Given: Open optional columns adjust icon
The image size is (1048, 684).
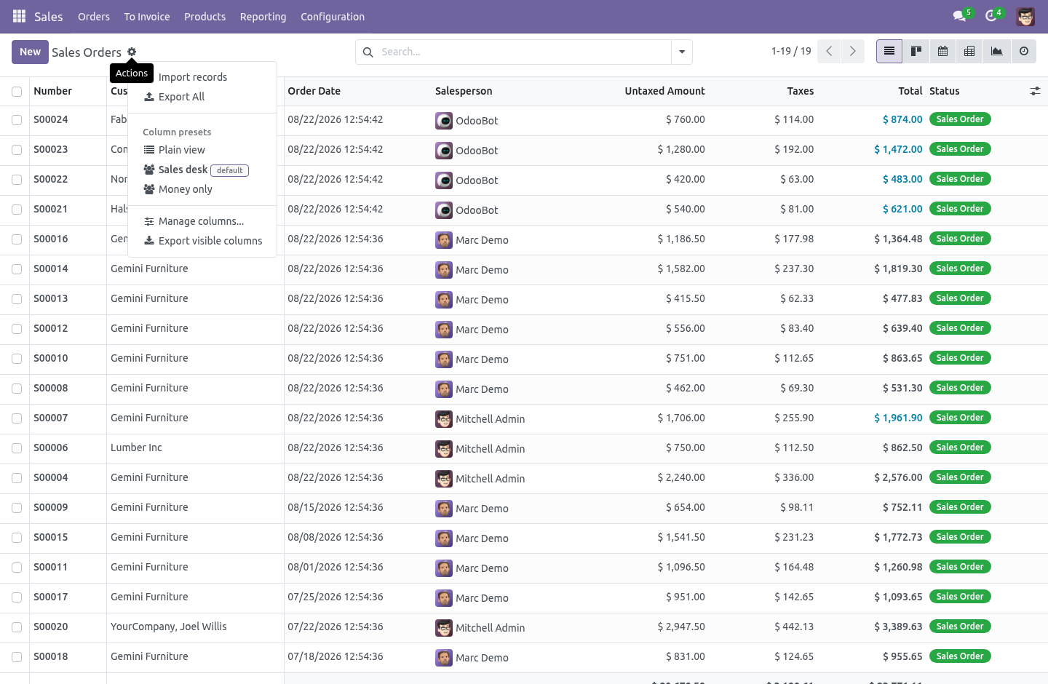Looking at the screenshot, I should point(1035,91).
